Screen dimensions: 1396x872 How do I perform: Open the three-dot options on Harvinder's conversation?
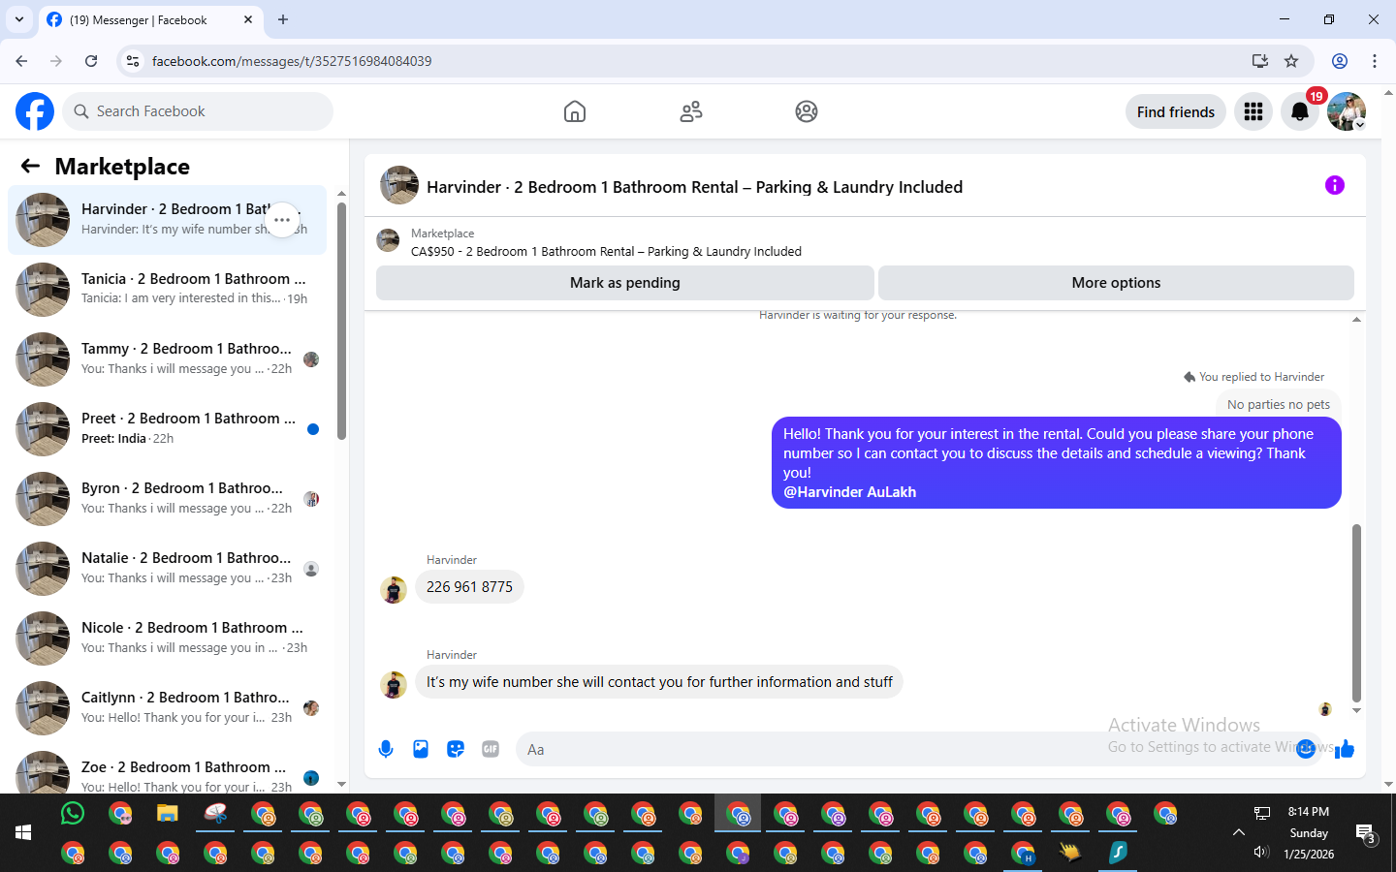(x=282, y=220)
